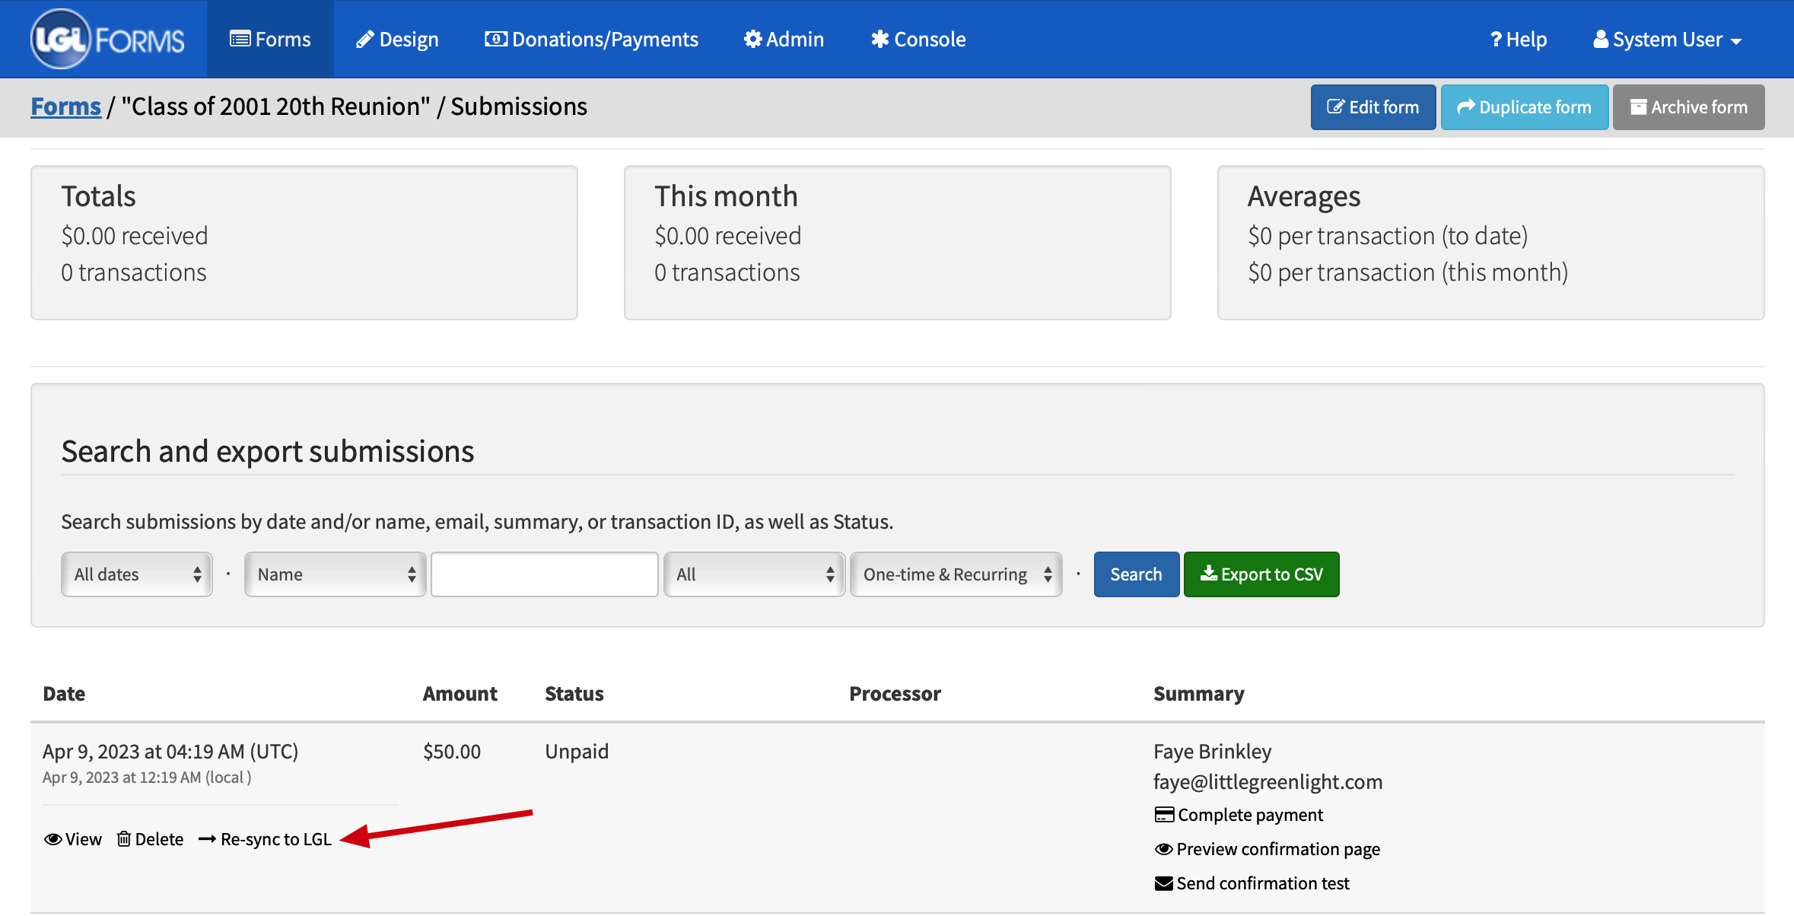Viewport: 1794px width, 916px height.
Task: Open Preview confirmation page via the eye icon
Action: pos(1163,848)
